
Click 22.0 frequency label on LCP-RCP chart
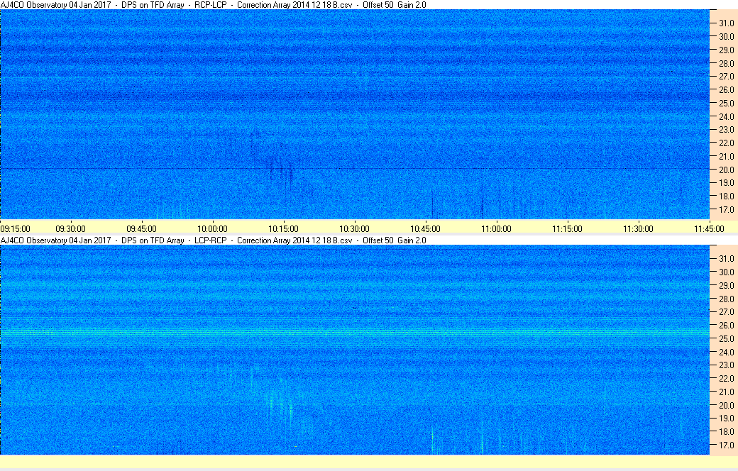pyautogui.click(x=726, y=378)
